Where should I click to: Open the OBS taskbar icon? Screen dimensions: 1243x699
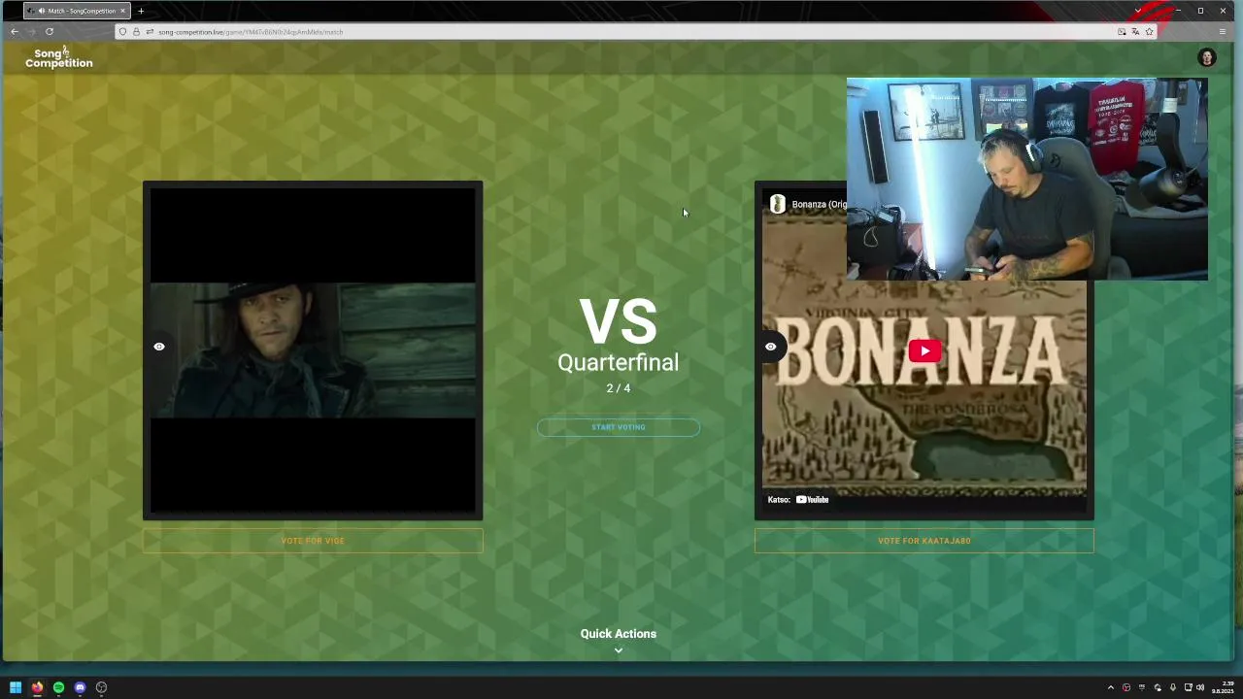point(101,687)
